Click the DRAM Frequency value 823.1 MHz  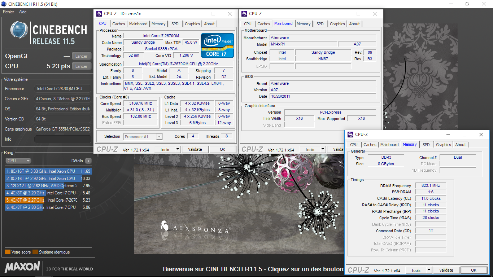(x=431, y=186)
